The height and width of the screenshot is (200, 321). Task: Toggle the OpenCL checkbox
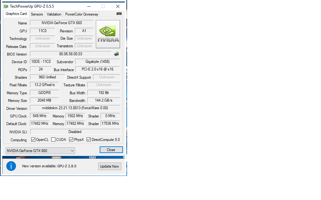[x=33, y=140]
